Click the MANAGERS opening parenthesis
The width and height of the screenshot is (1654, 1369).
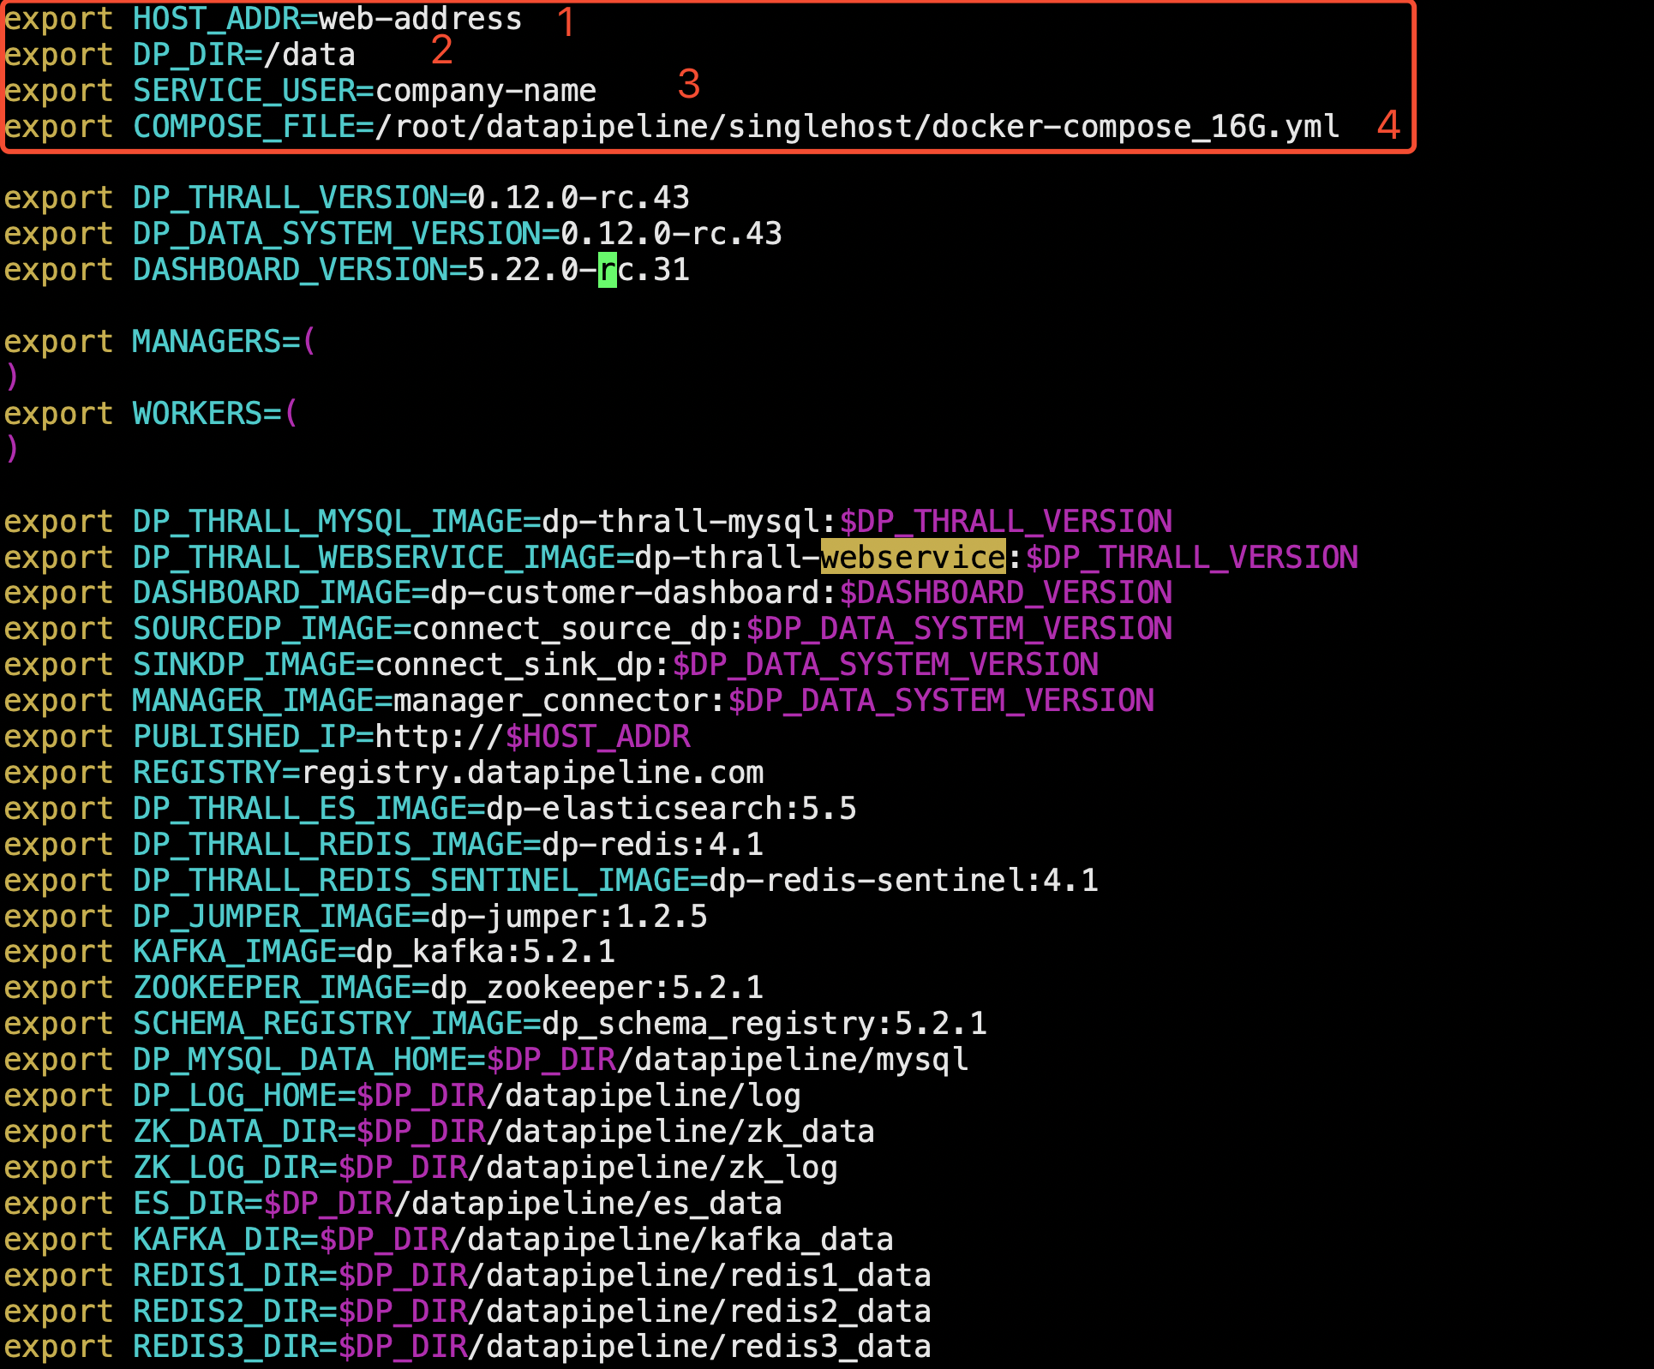point(309,341)
